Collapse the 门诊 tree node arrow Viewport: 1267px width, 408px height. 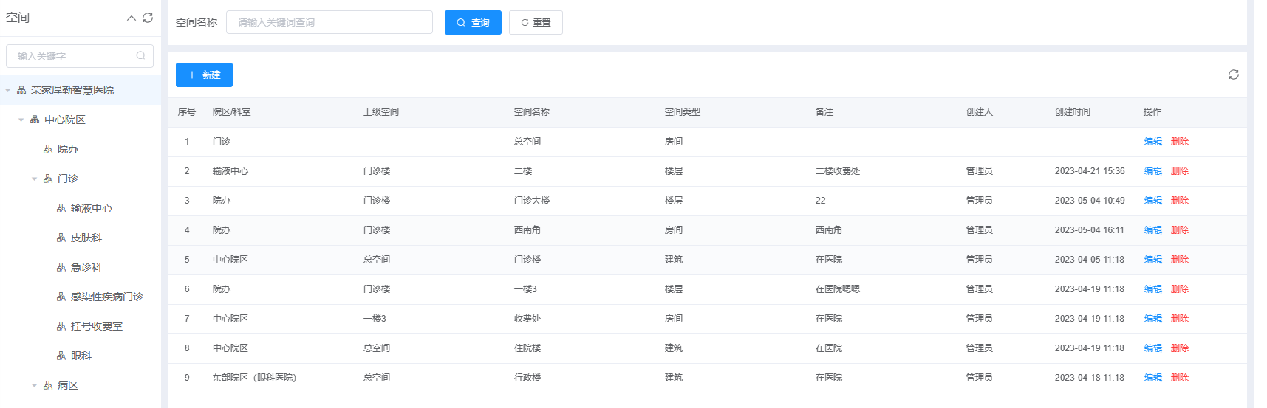(34, 179)
